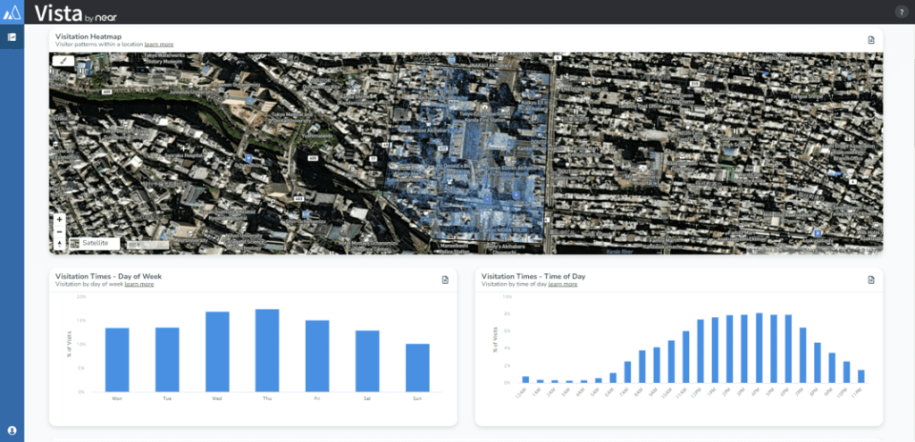
Task: Click the Wednesday bar in the chart
Action: click(217, 351)
